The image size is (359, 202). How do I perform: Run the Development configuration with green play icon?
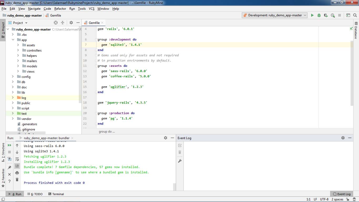tap(312, 15)
